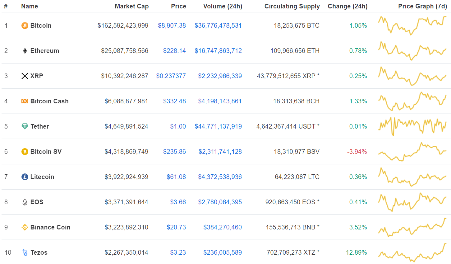Click Tether volume $44,771,137,919
Screen dimensions: 451x264
218,126
